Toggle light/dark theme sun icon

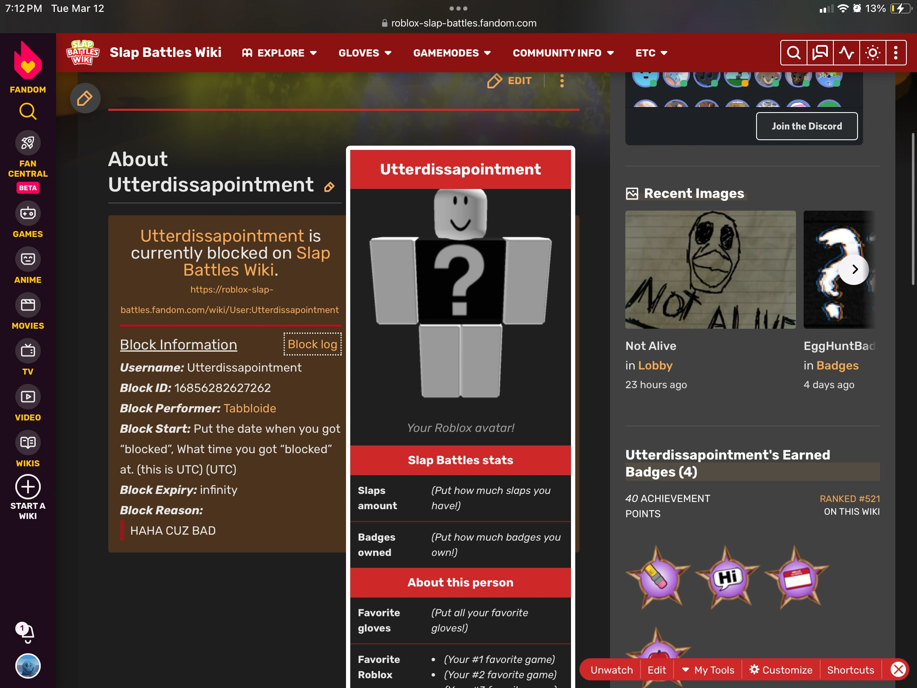[x=872, y=53]
